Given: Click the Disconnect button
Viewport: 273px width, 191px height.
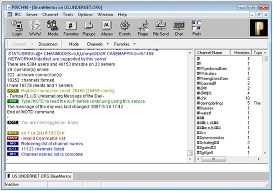Looking at the screenshot, I should [x=48, y=44].
